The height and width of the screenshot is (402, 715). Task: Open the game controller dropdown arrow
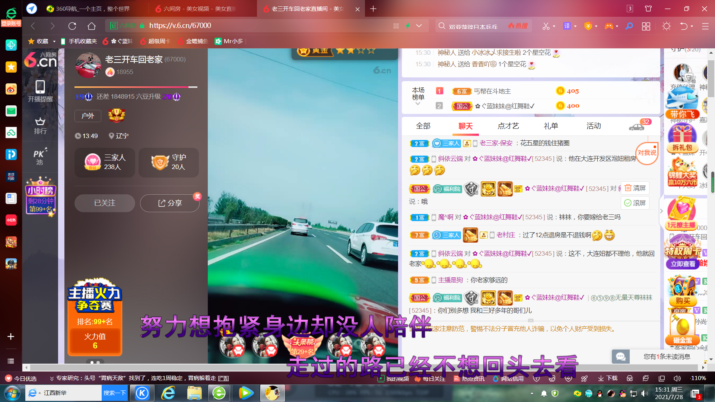[x=617, y=26]
